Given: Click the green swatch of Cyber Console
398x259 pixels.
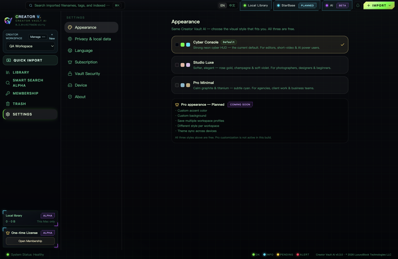Looking at the screenshot, I should point(182,45).
